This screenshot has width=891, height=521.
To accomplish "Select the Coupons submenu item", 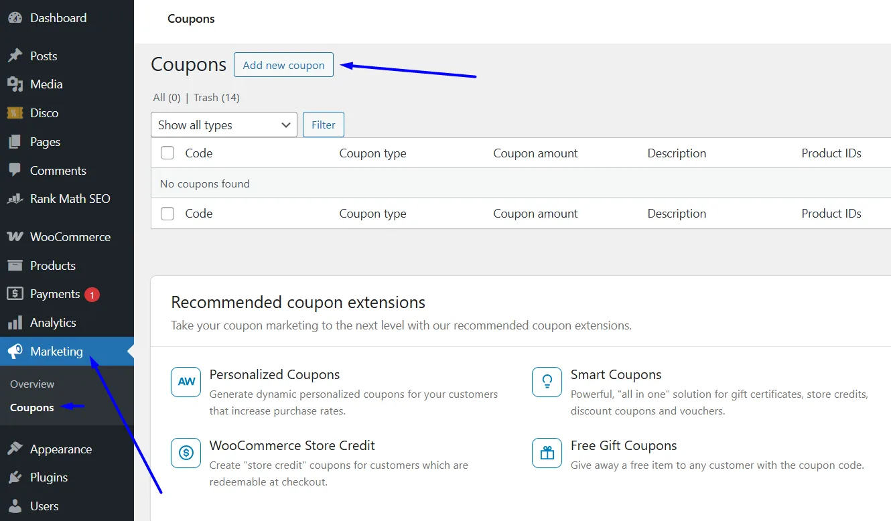I will [x=32, y=408].
